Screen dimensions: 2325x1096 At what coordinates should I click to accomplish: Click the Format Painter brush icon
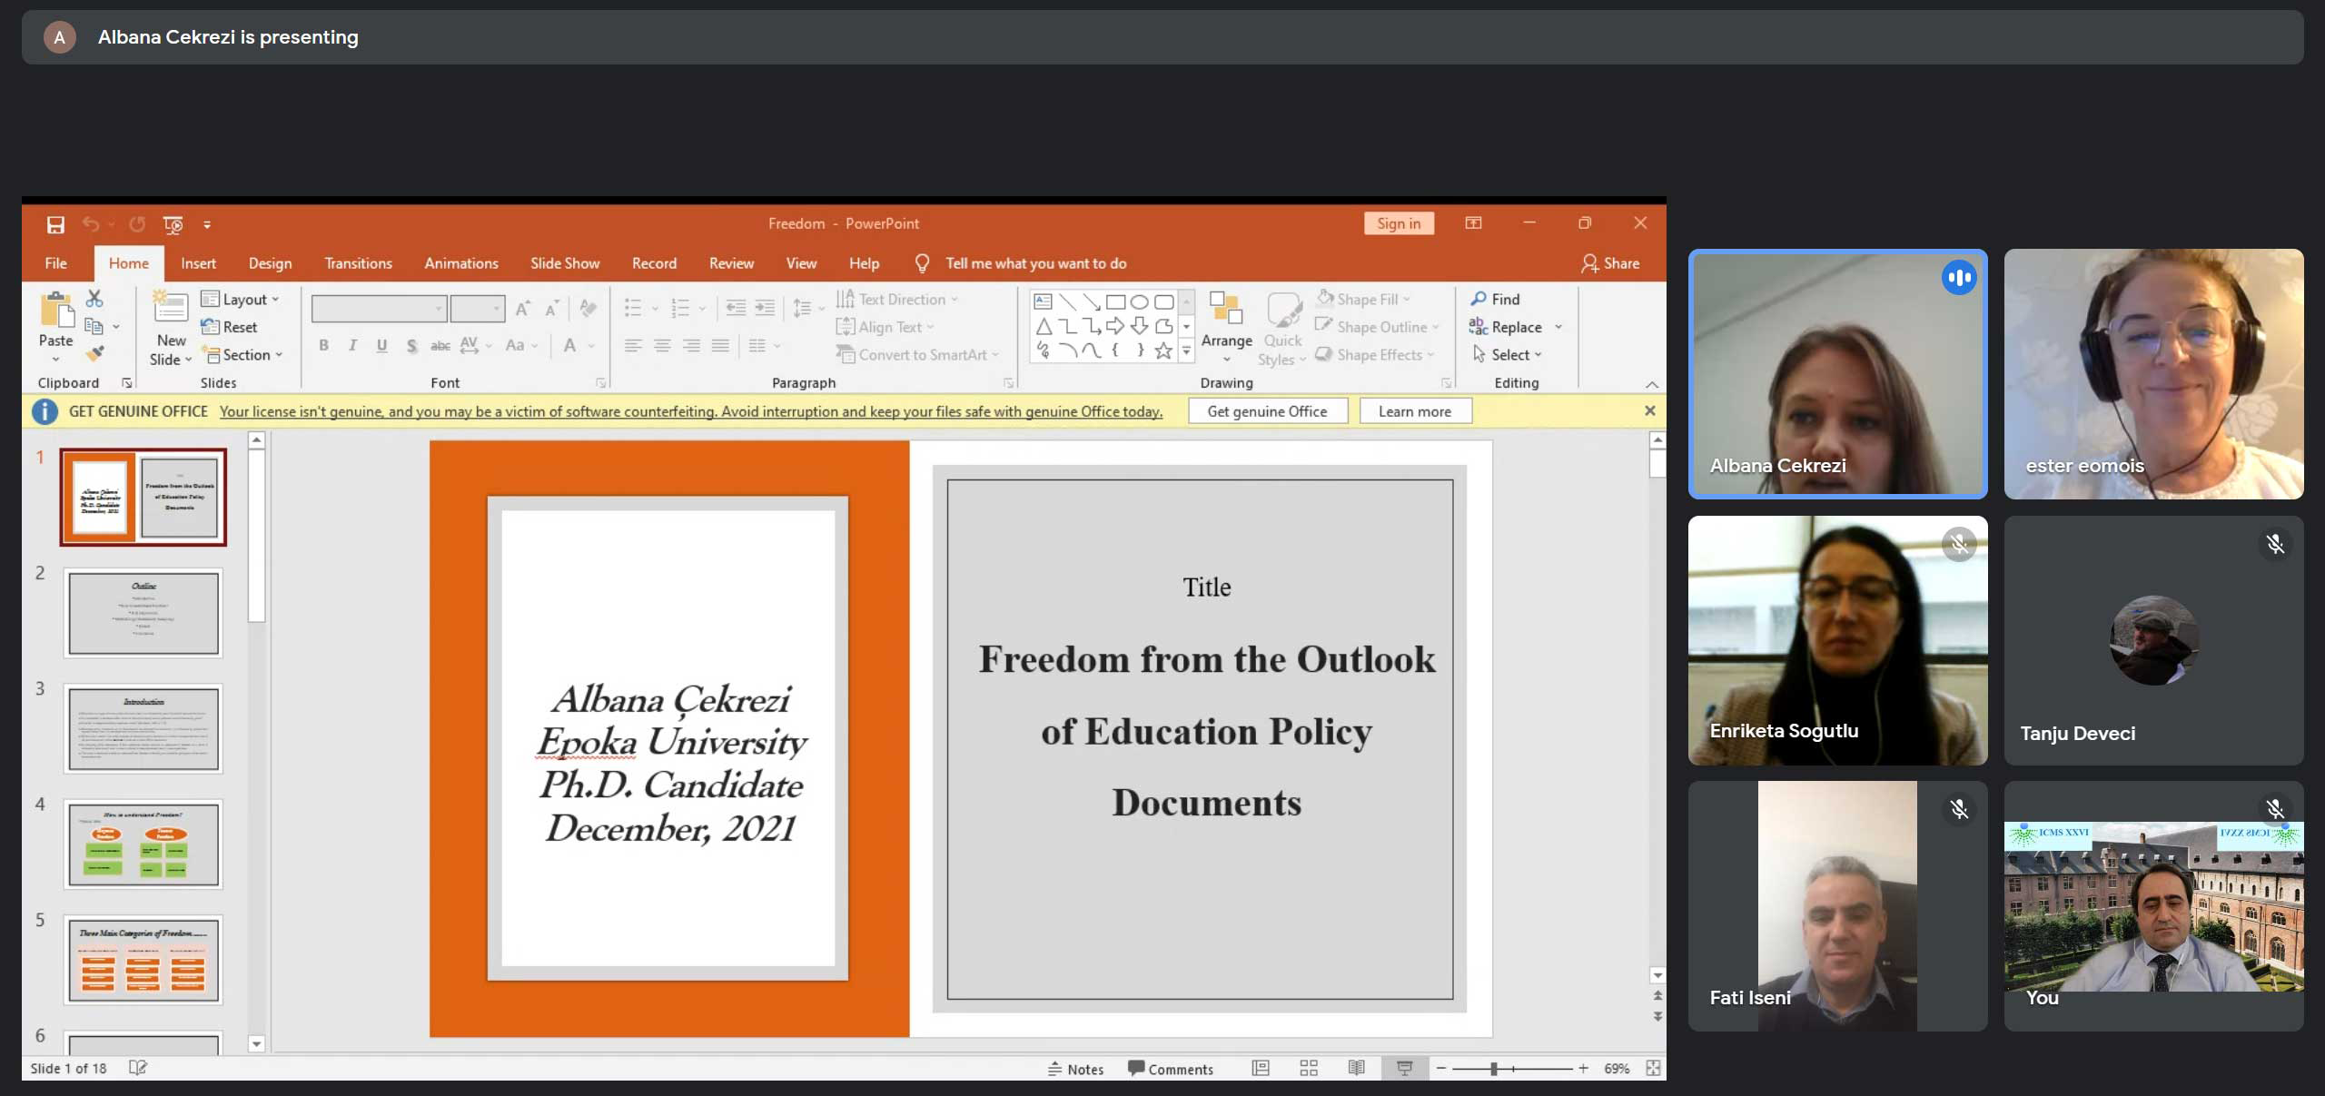point(94,353)
